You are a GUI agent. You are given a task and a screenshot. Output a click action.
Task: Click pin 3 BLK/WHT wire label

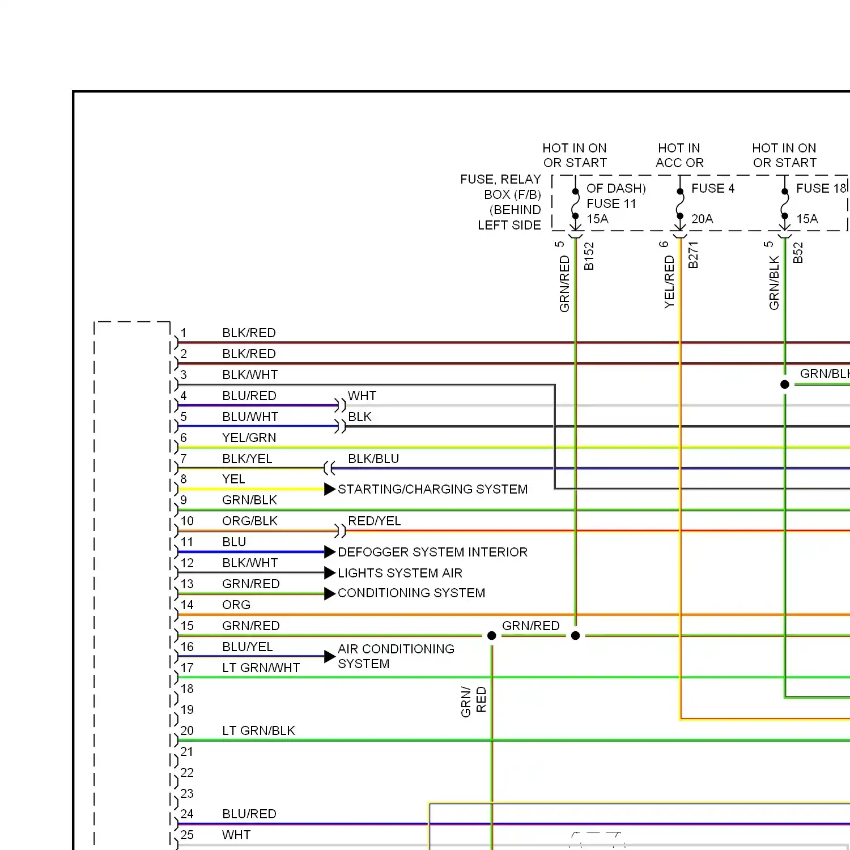coord(250,375)
